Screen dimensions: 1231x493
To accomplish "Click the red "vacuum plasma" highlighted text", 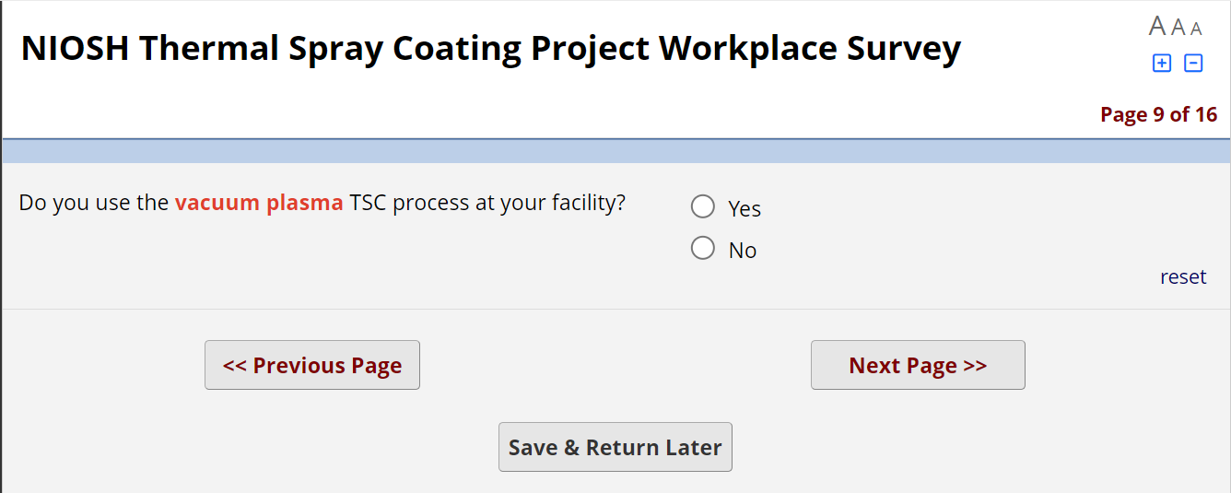I will (259, 203).
